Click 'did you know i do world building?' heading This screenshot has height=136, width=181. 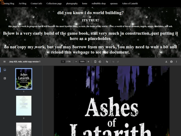tap(90, 13)
